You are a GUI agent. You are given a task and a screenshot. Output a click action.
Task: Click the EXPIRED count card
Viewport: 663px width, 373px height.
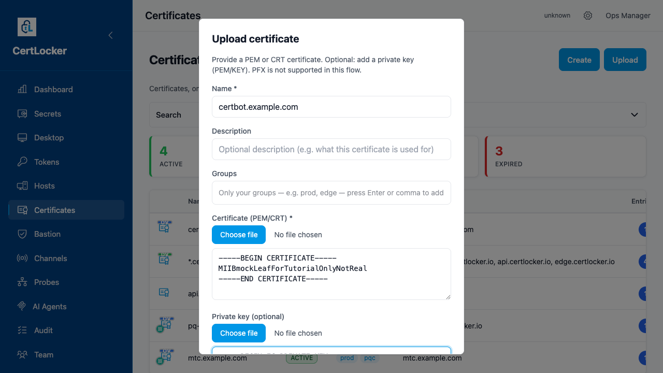click(565, 156)
